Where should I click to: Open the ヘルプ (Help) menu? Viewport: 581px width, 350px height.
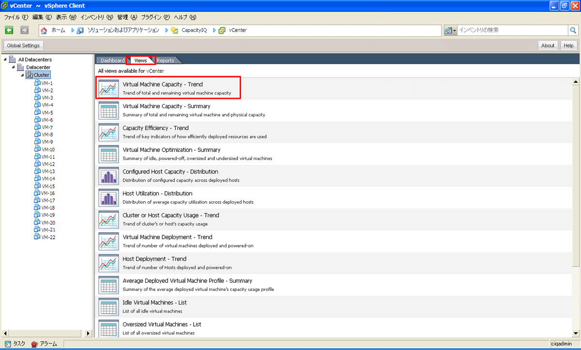(185, 17)
